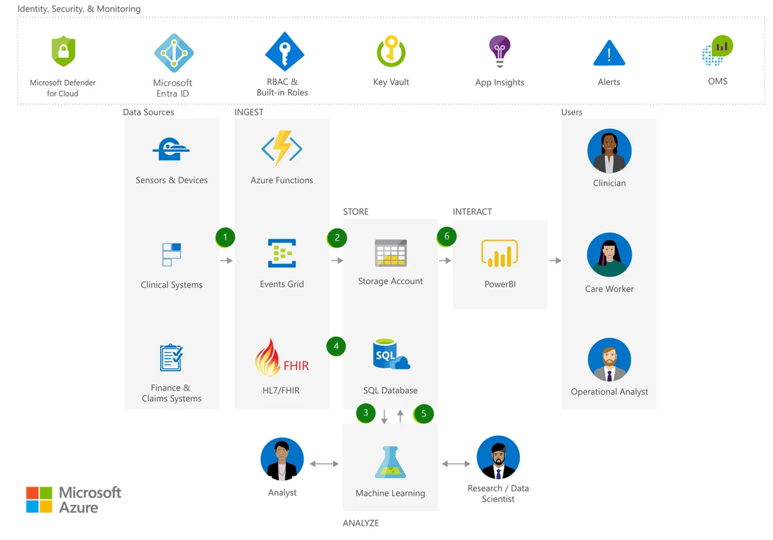The width and height of the screenshot is (773, 540).
Task: Click the Clinician user avatar
Action: click(609, 151)
